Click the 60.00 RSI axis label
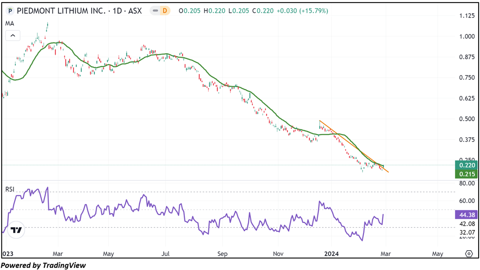The width and height of the screenshot is (480, 270). click(467, 201)
